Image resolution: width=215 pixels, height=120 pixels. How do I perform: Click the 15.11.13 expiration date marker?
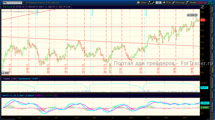click(83, 69)
